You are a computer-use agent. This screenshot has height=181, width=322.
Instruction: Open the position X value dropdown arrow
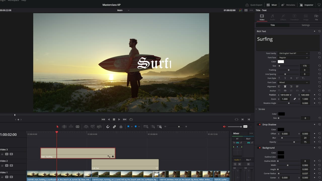[291, 95]
